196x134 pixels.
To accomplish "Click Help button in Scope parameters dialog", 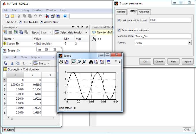I will coord(174,62).
